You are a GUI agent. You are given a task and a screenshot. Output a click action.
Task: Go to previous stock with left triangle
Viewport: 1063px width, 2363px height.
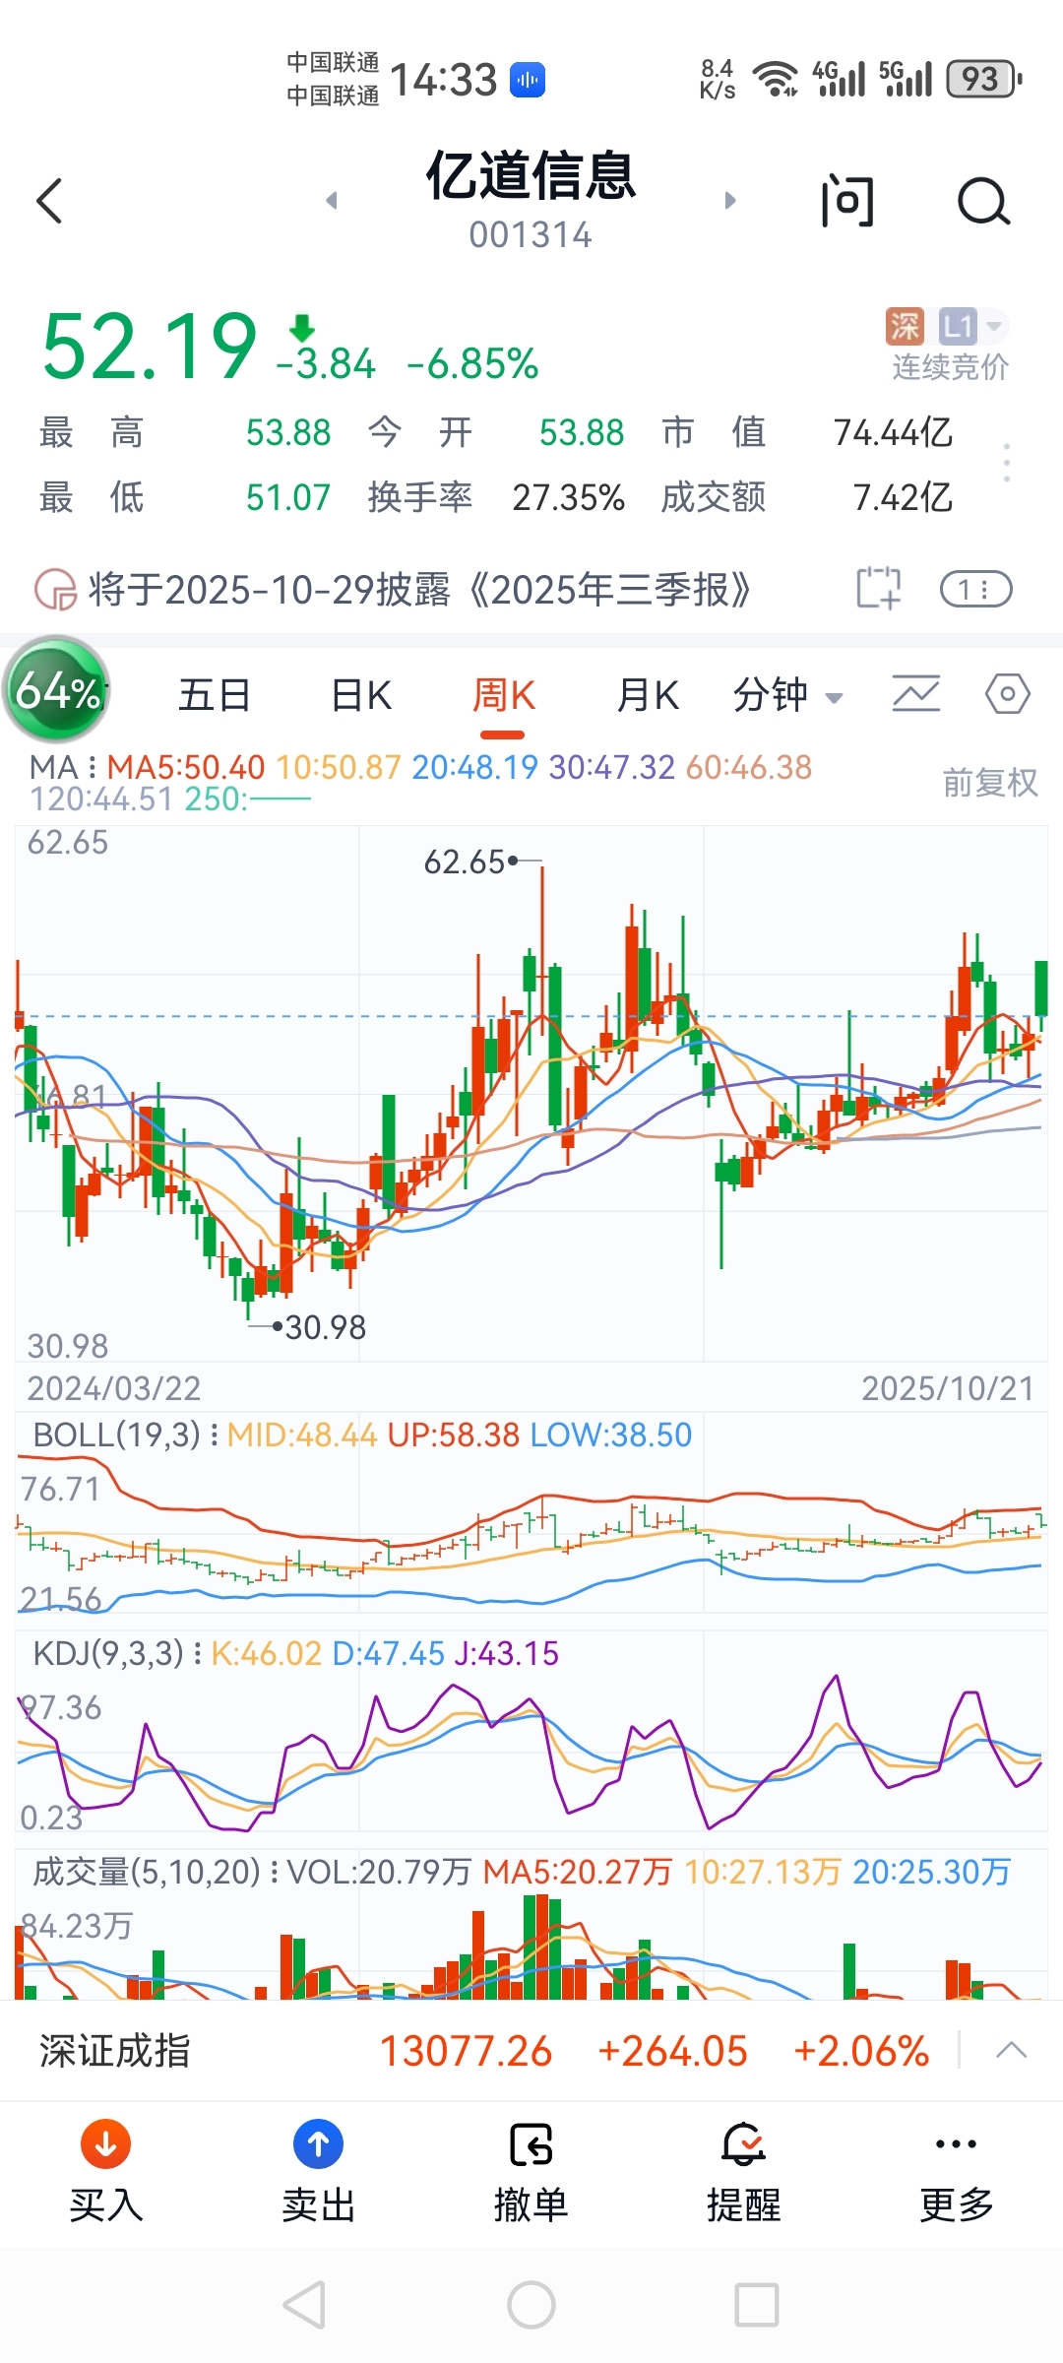[x=332, y=201]
